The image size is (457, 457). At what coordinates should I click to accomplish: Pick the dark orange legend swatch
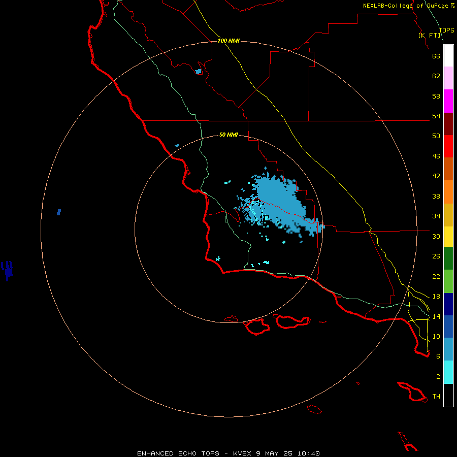click(448, 169)
